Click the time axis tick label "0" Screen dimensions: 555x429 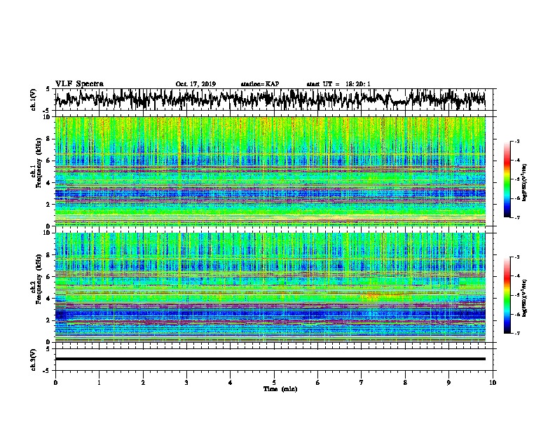pos(55,383)
